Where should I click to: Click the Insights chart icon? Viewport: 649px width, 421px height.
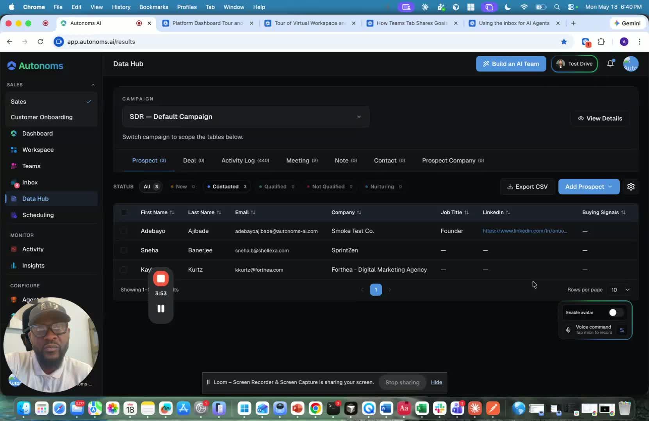(14, 266)
